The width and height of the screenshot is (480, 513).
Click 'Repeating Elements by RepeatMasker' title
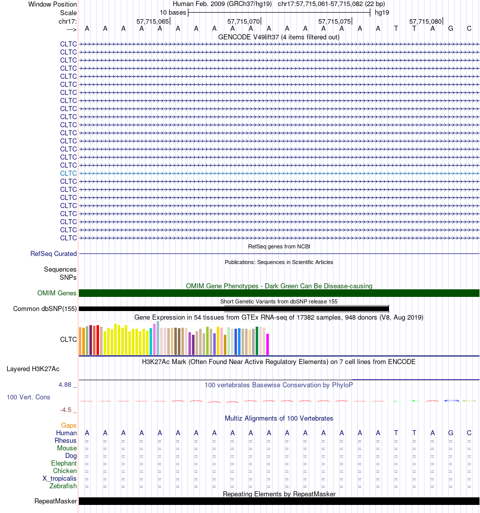coord(279,494)
